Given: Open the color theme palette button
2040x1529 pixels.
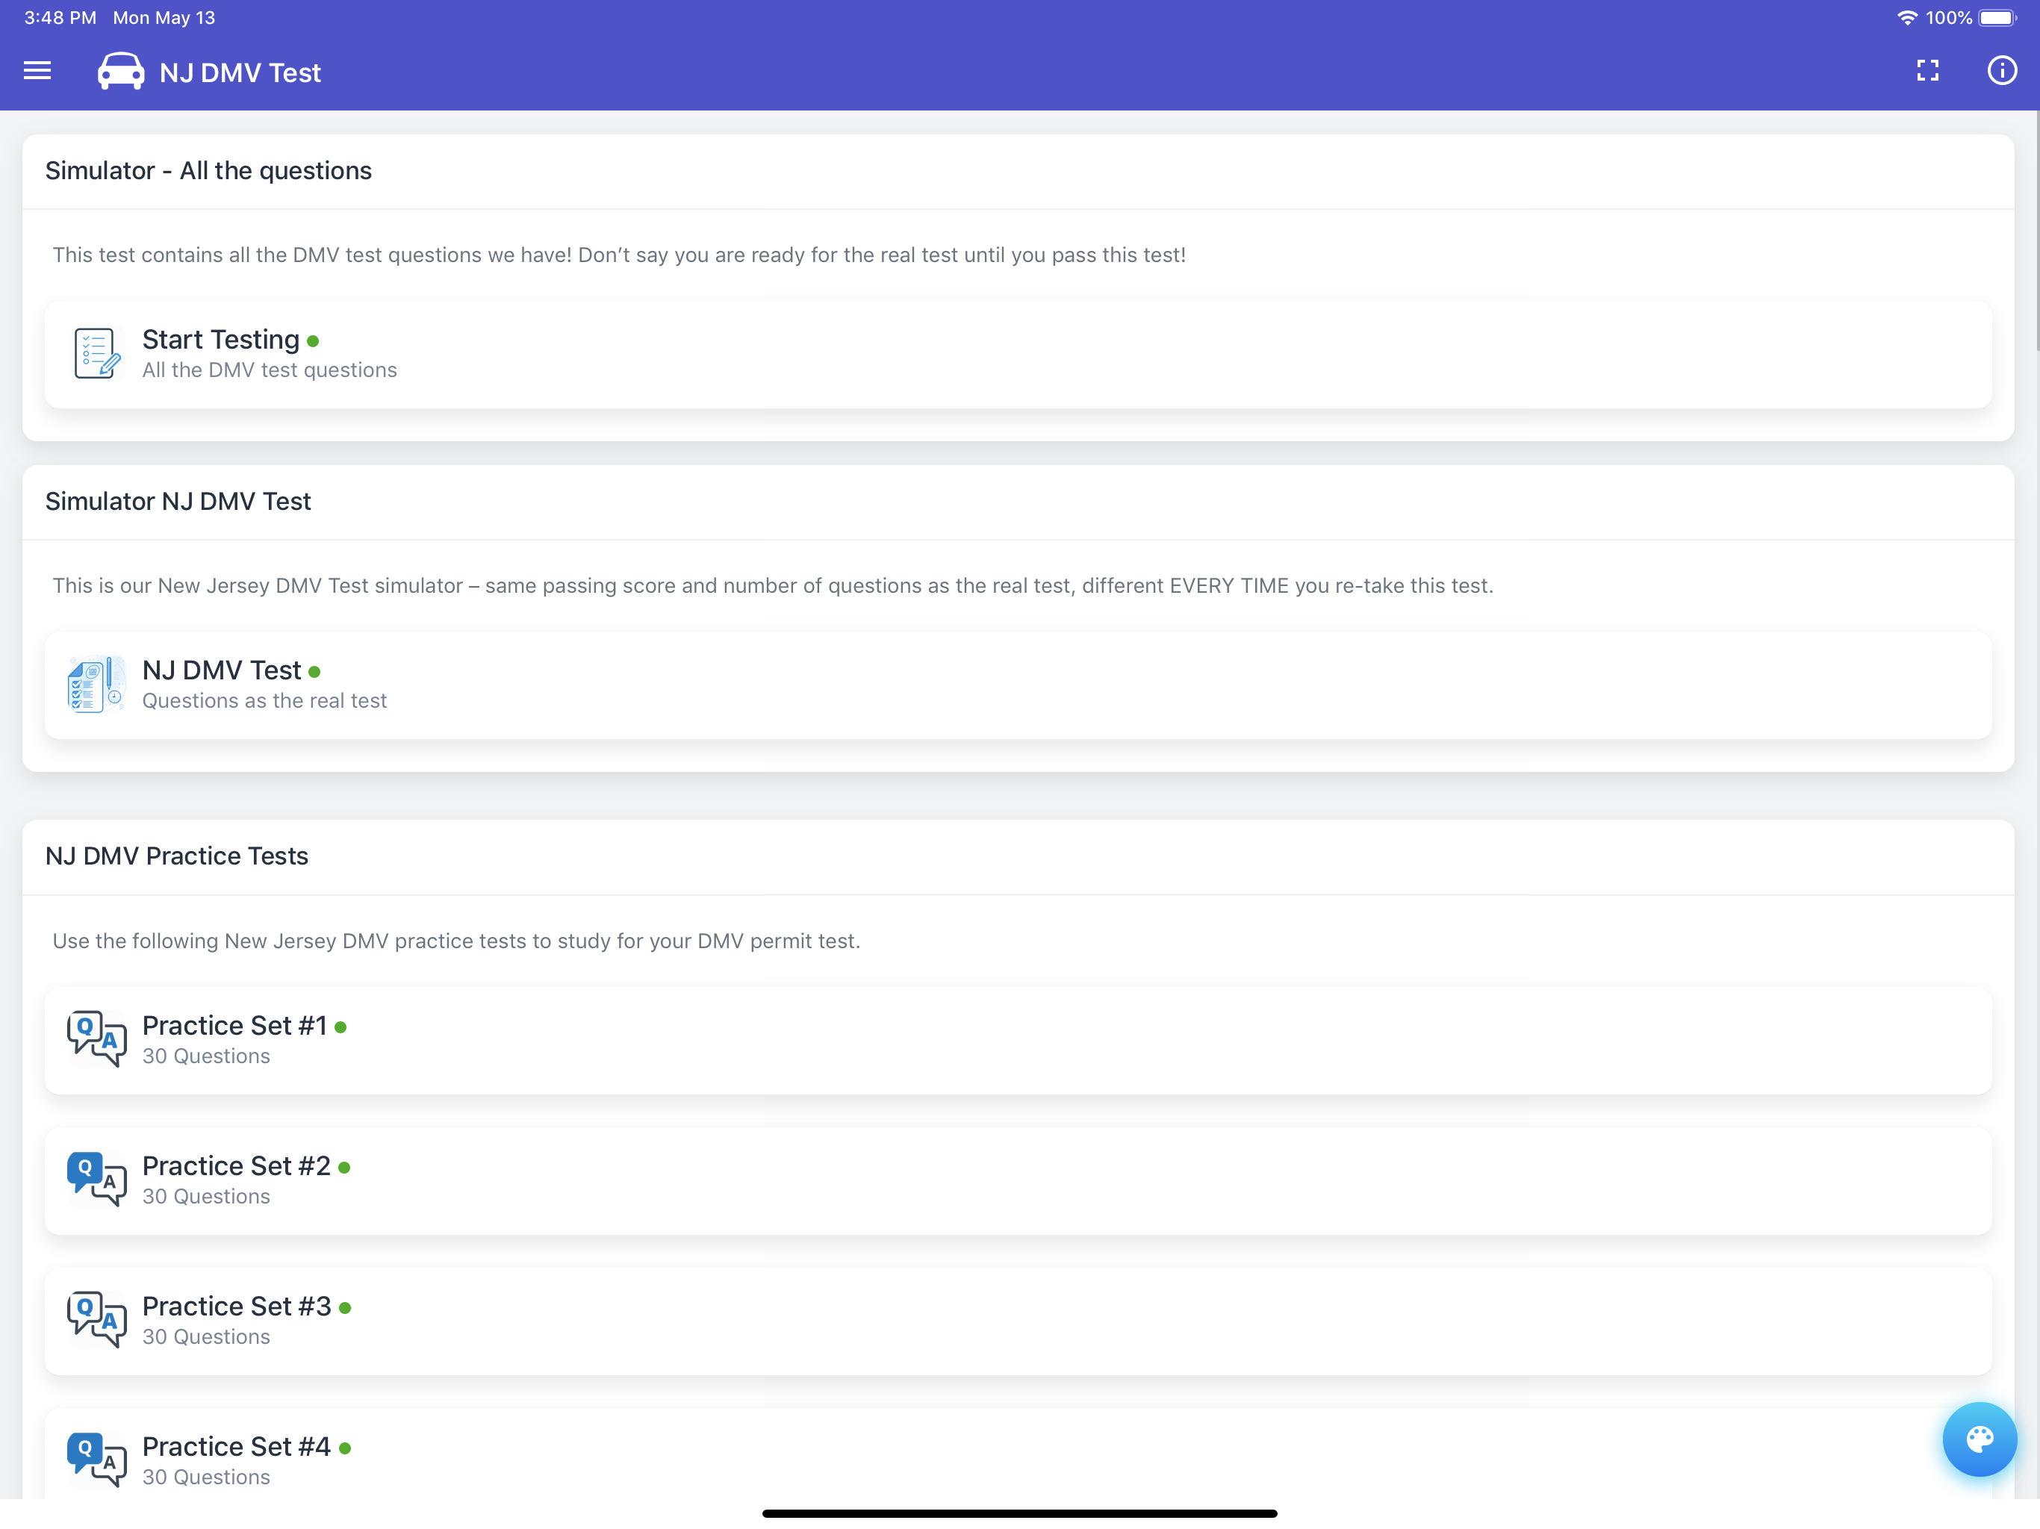Looking at the screenshot, I should click(x=1979, y=1439).
